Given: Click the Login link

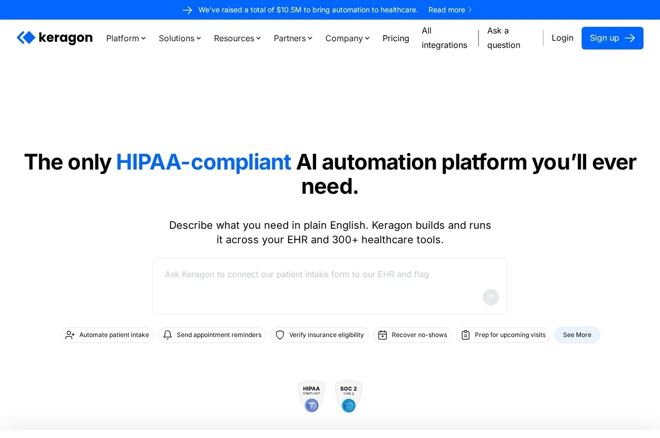Looking at the screenshot, I should click(x=563, y=38).
